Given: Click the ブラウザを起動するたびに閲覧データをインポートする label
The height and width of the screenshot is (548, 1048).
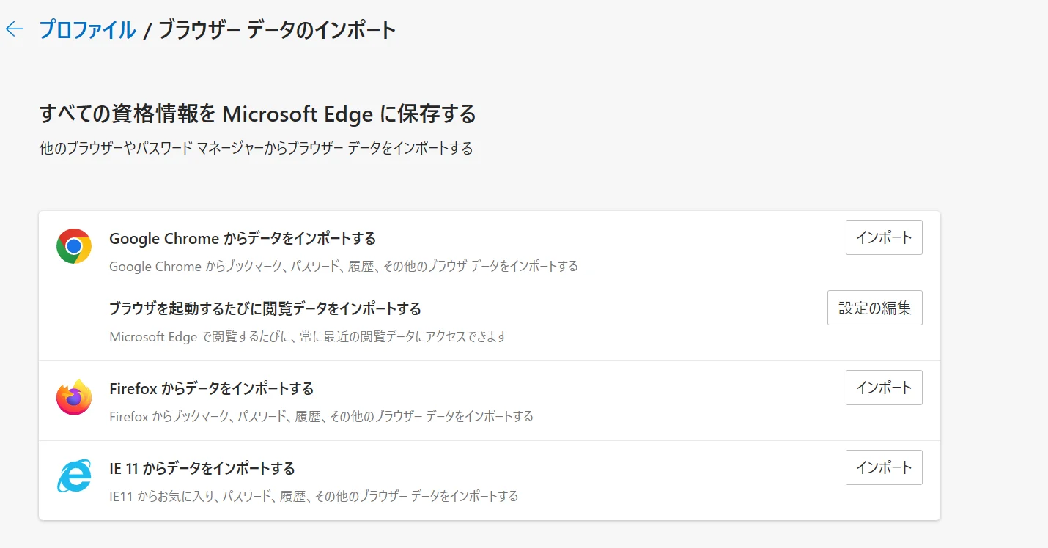Looking at the screenshot, I should [265, 308].
